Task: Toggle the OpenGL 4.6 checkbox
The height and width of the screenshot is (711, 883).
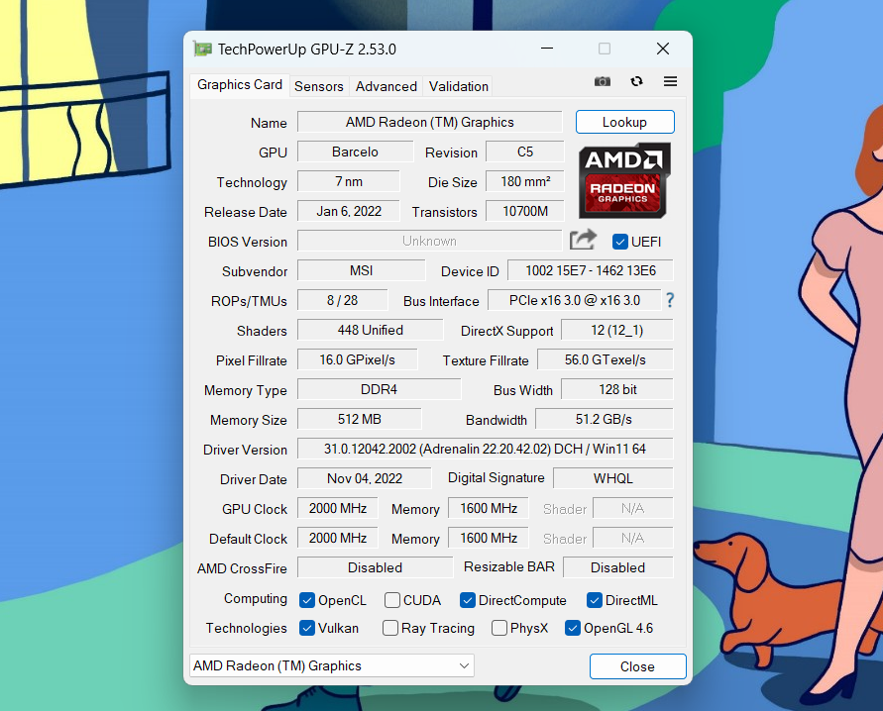Action: (x=573, y=628)
